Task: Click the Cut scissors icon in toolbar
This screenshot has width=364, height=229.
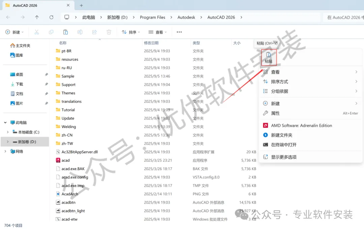Action: [37, 32]
